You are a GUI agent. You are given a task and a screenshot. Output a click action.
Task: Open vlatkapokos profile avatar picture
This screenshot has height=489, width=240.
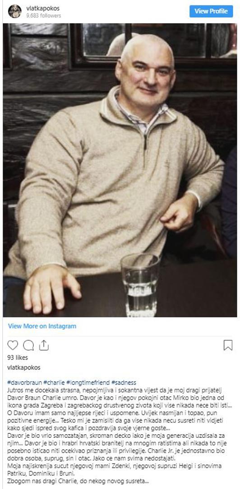tap(14, 11)
